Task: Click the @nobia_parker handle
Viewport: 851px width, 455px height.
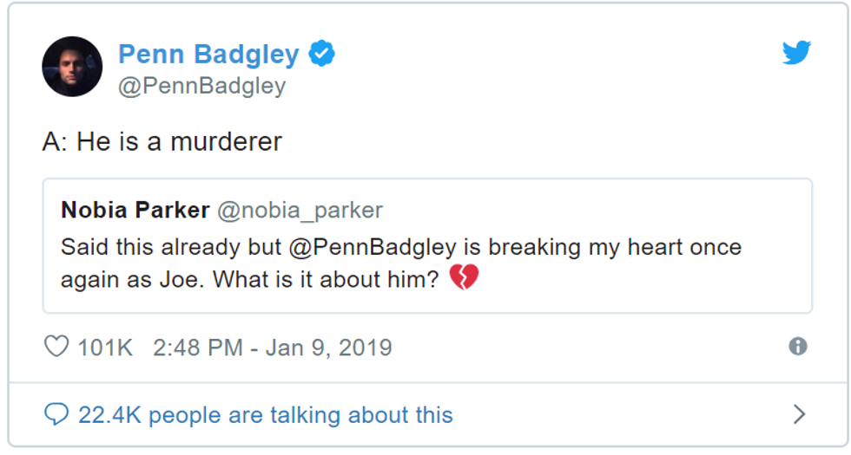Action: 299,211
